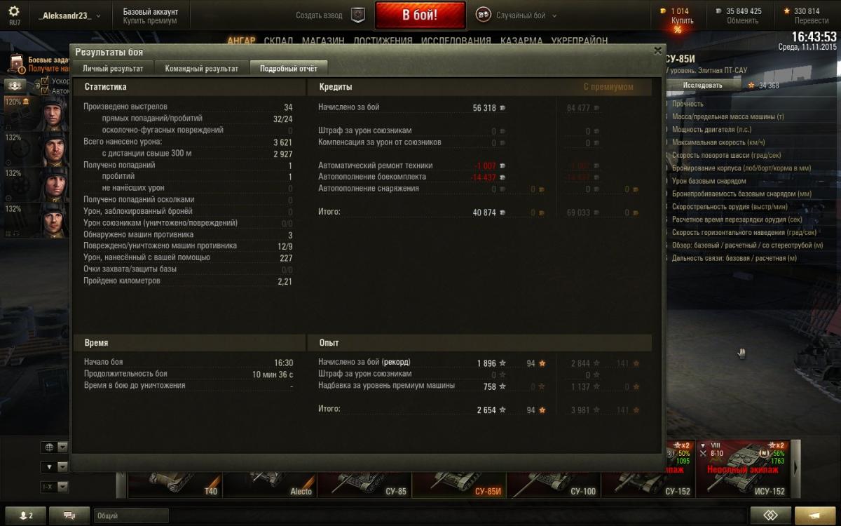This screenshot has height=526, width=841.
Task: Open the combat missions briefcase icon
Action: click(x=16, y=64)
